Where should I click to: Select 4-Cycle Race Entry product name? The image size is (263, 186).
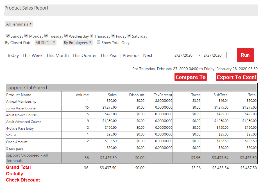click(20, 128)
